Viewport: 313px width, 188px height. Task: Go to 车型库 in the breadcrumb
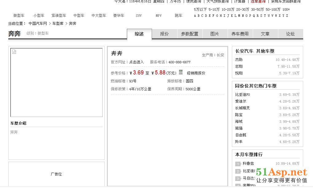click(x=58, y=24)
